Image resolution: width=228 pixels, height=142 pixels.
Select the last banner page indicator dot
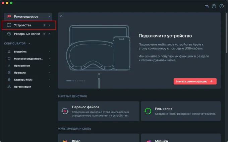coord(84,81)
